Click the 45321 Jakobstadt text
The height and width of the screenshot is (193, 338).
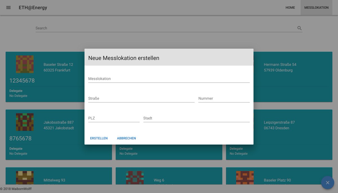(x=59, y=128)
